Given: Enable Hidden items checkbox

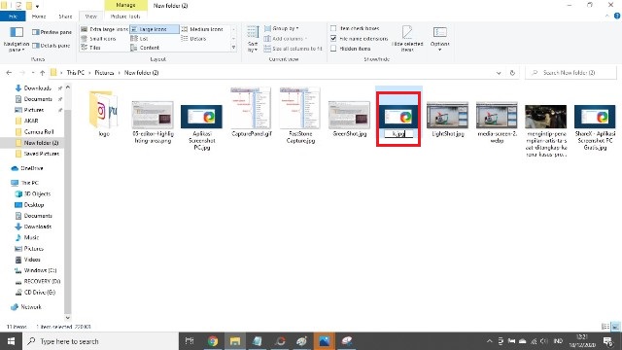Looking at the screenshot, I should [x=333, y=49].
